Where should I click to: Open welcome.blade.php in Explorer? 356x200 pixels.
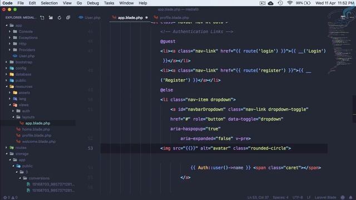pyautogui.click(x=38, y=142)
